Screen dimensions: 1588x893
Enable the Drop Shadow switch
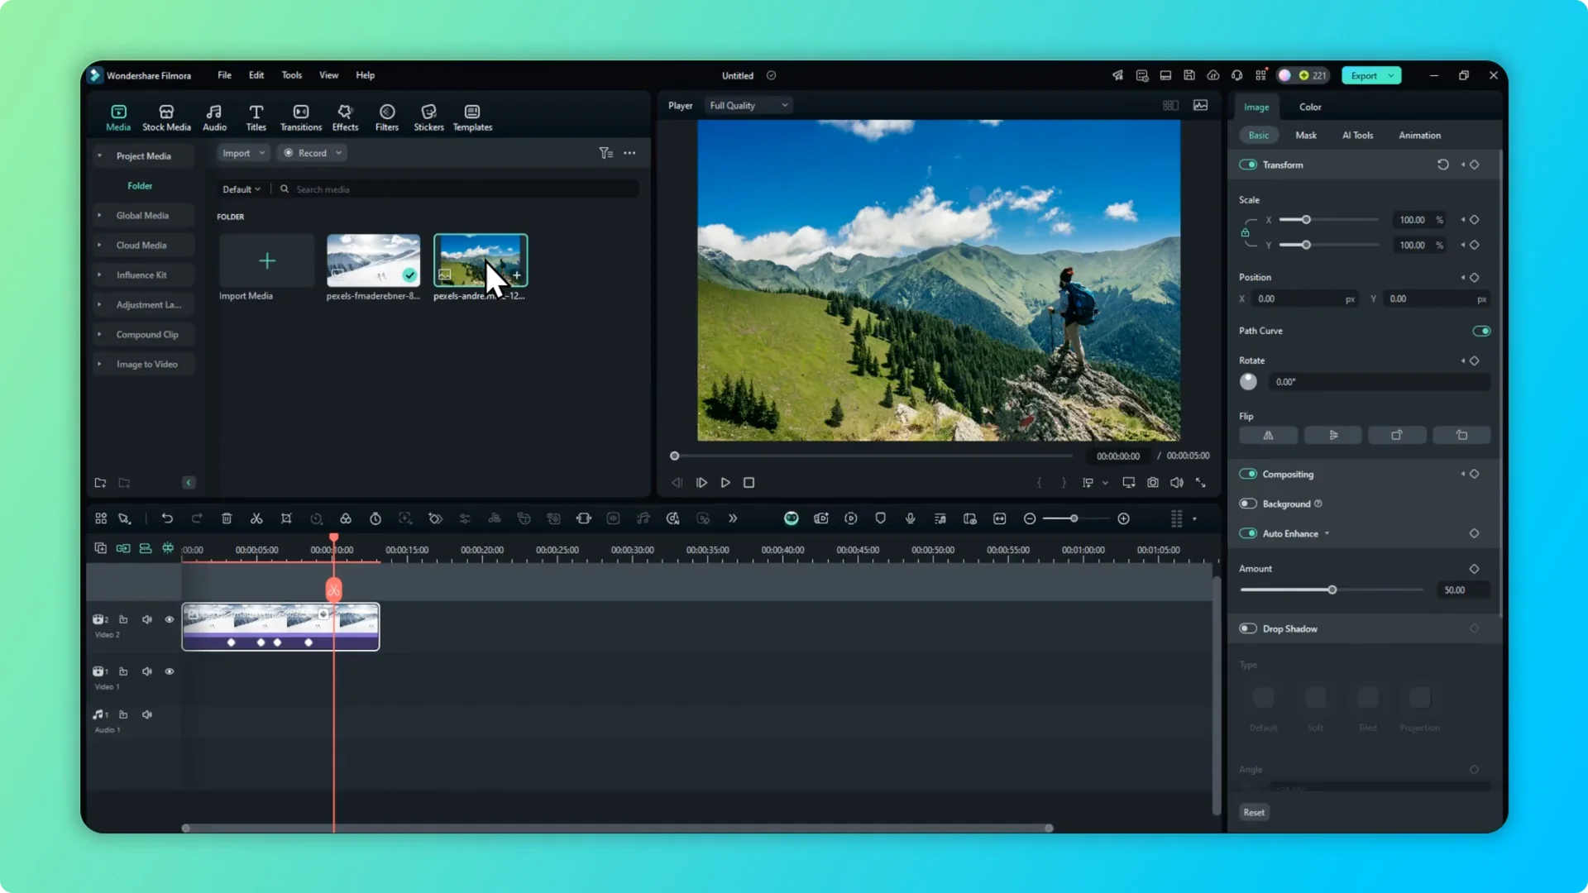tap(1248, 628)
